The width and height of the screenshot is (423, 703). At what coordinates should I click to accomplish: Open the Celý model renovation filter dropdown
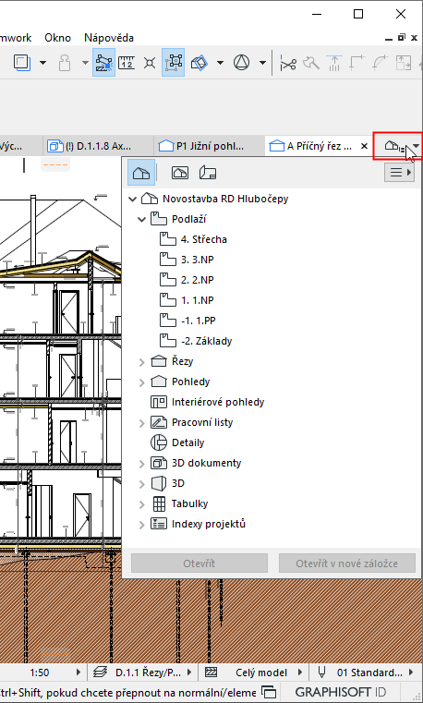point(256,673)
